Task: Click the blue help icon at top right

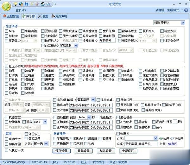Action: pos(186,10)
